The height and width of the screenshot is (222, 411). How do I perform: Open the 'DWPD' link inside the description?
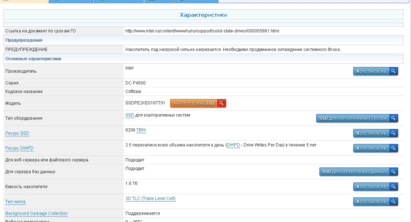pyautogui.click(x=233, y=145)
